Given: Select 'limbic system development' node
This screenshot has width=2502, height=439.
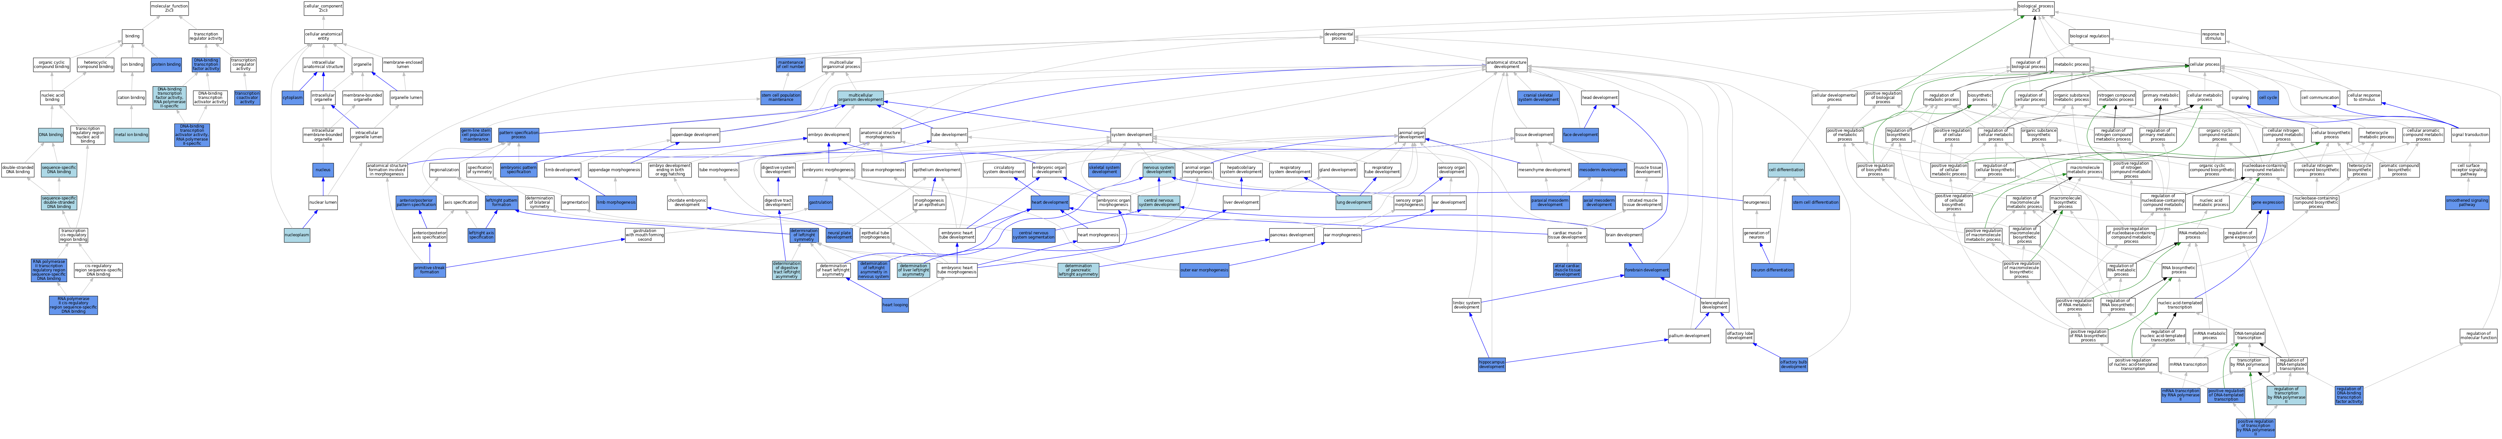Looking at the screenshot, I should tap(1467, 305).
